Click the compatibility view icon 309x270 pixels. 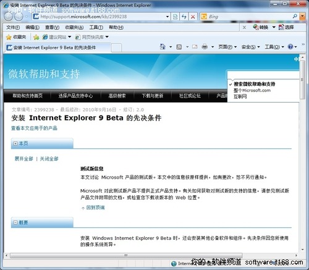[175, 17]
